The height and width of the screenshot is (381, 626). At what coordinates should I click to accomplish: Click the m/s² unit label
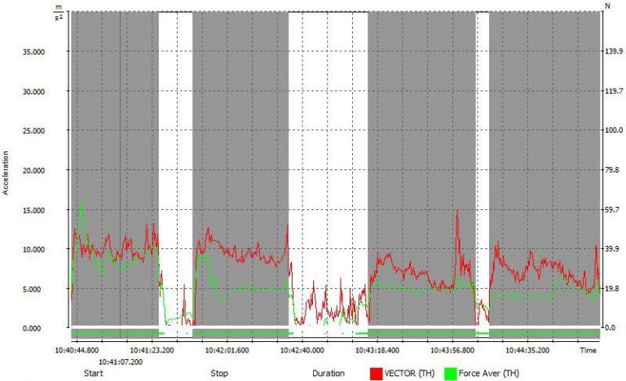pyautogui.click(x=58, y=11)
